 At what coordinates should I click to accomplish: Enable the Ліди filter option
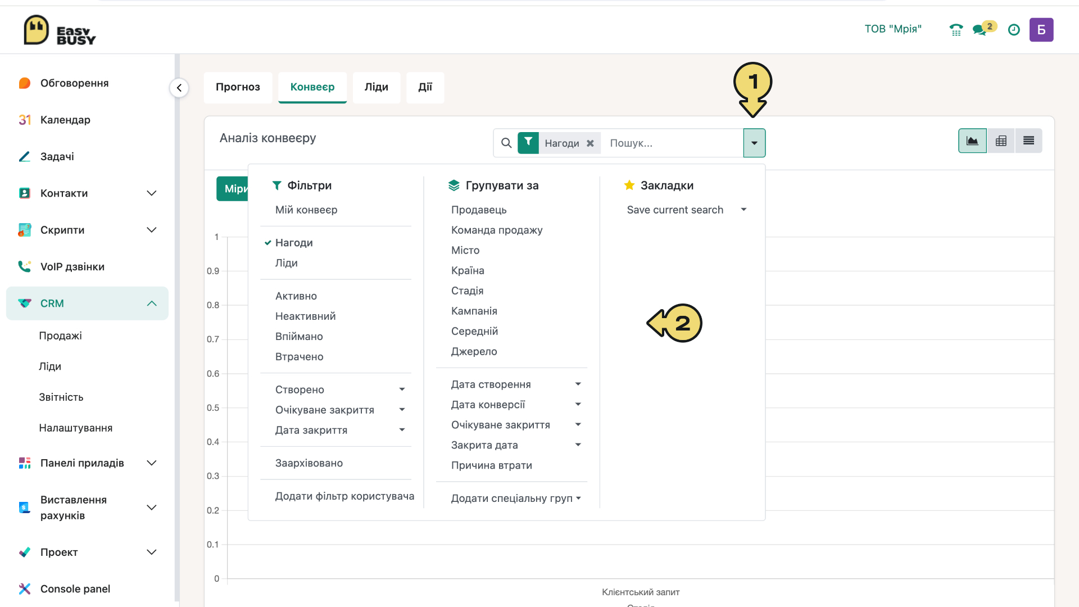(286, 263)
